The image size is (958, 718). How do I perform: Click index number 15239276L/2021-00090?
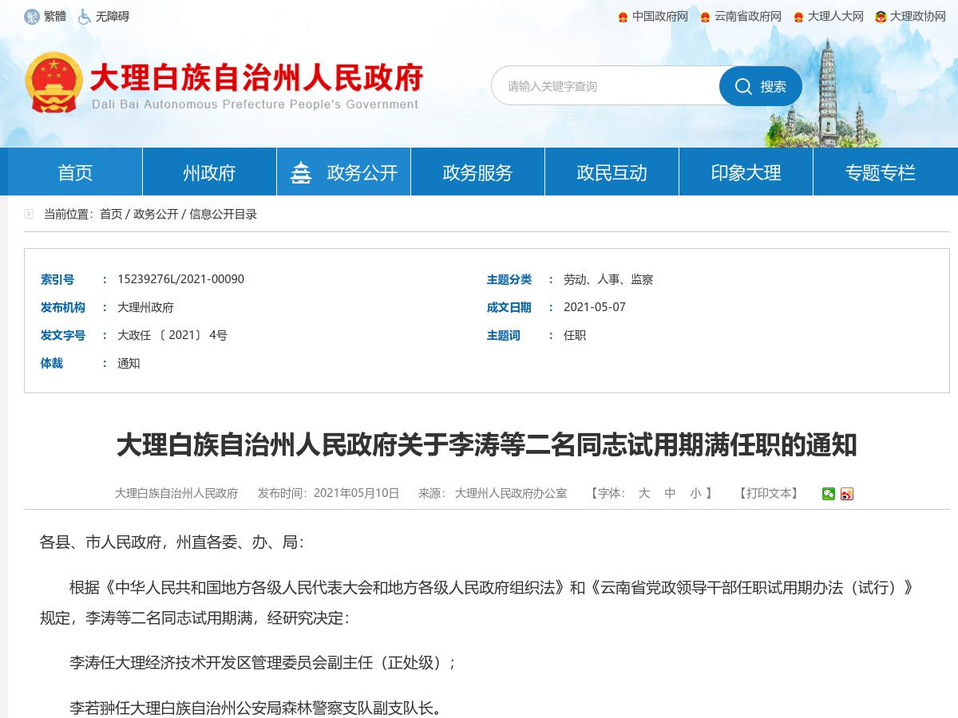(180, 279)
